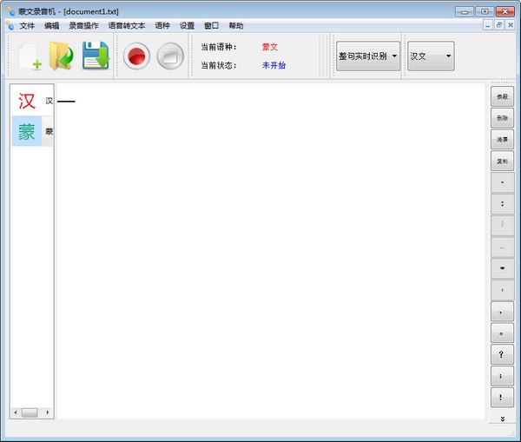The width and height of the screenshot is (521, 442).
Task: Expand more punctuation with the double chevron
Action: tap(503, 419)
